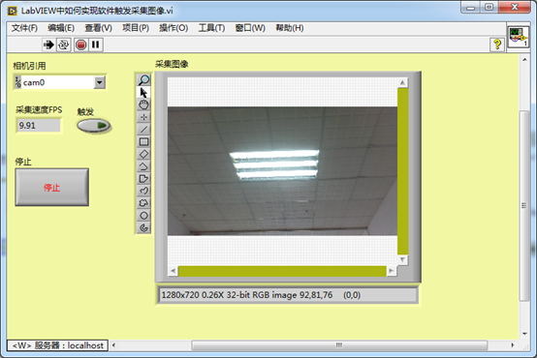The height and width of the screenshot is (358, 537).
Task: Choose the line drawing tool
Action: (x=143, y=130)
